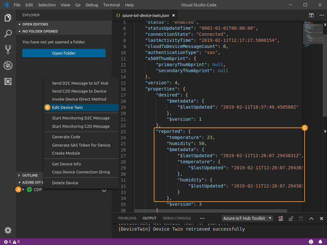Open the Azure IoT Hub Toolkit output dropdown

tap(247, 218)
